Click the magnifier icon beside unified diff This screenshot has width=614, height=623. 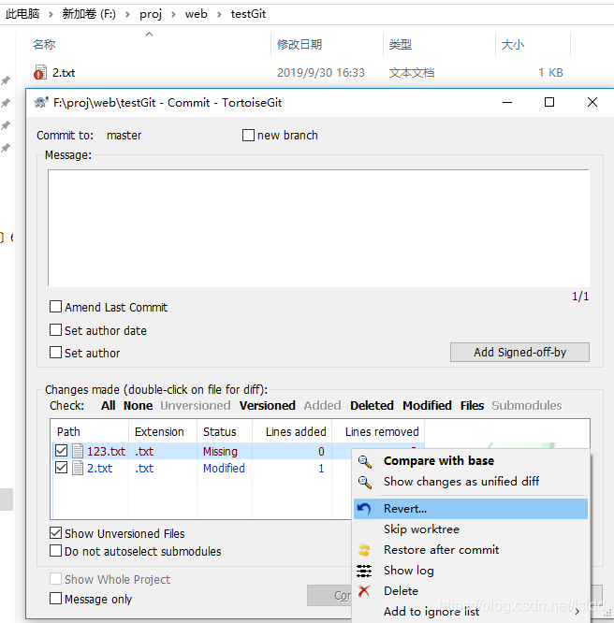click(365, 482)
